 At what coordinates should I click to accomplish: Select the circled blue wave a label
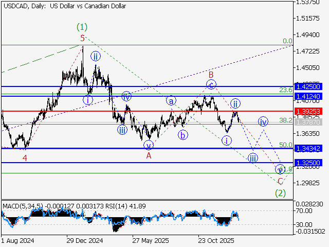171,101
